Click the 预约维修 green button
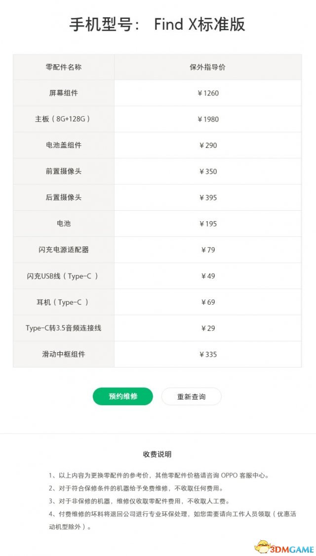This screenshot has height=556, width=316. [123, 396]
